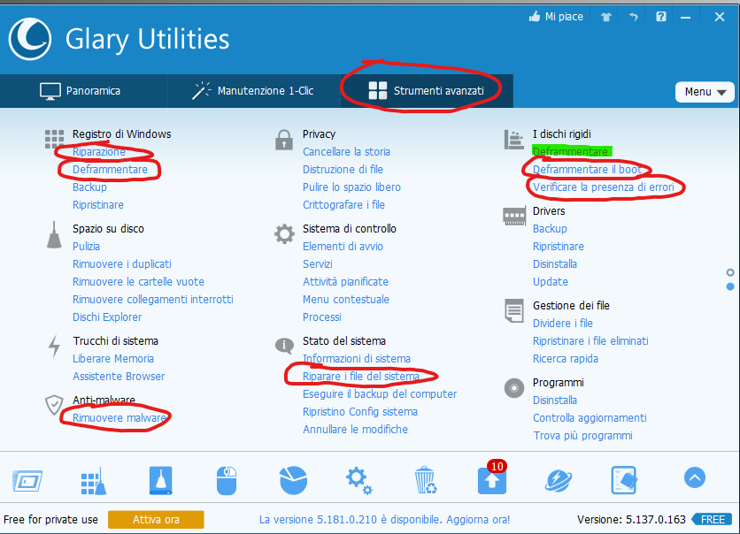The width and height of the screenshot is (740, 534).
Task: Click the Stato del sistema info bubble icon
Action: coord(284,346)
